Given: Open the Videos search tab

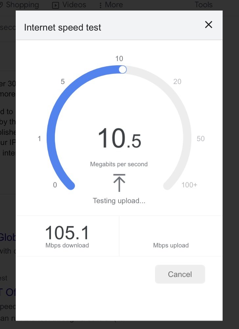Looking at the screenshot, I should [x=69, y=5].
